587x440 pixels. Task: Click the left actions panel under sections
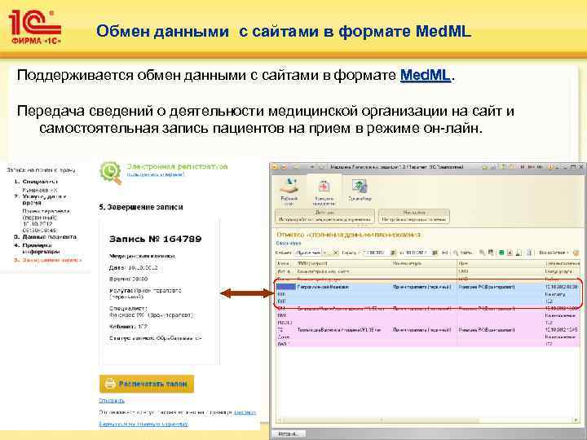point(324,216)
